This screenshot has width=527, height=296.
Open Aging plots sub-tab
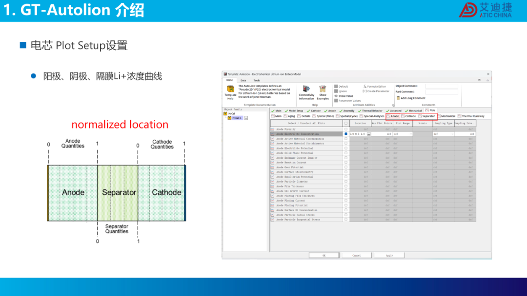click(x=289, y=116)
